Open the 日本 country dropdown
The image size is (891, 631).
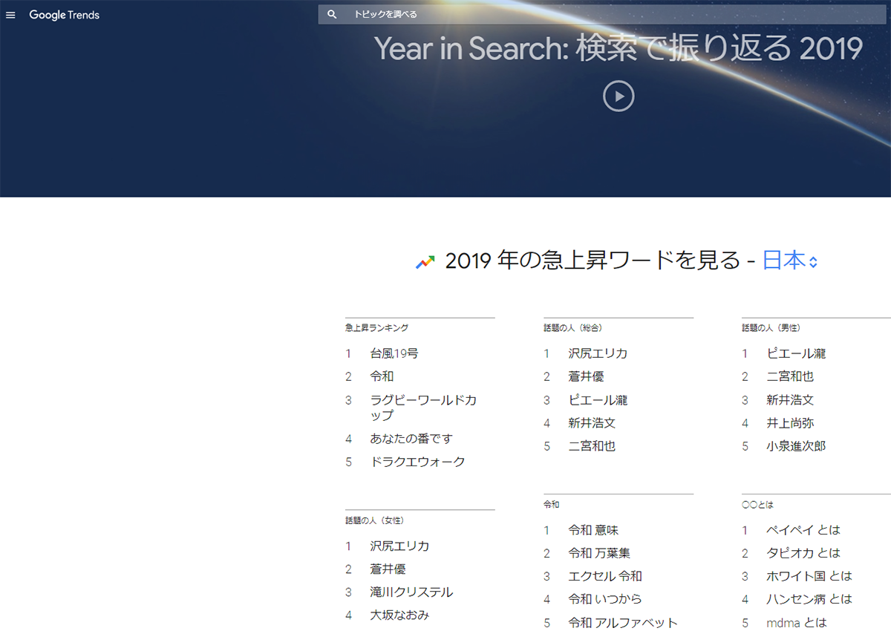(x=790, y=261)
